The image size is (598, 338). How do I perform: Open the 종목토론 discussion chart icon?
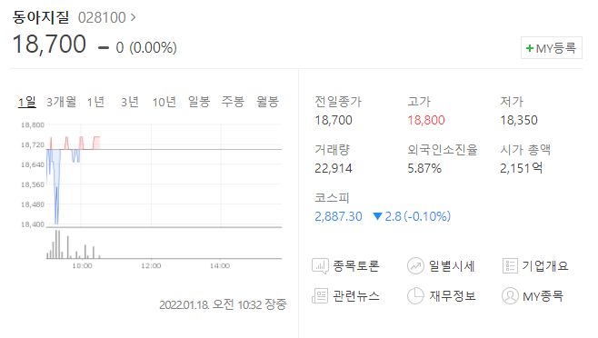pos(320,266)
